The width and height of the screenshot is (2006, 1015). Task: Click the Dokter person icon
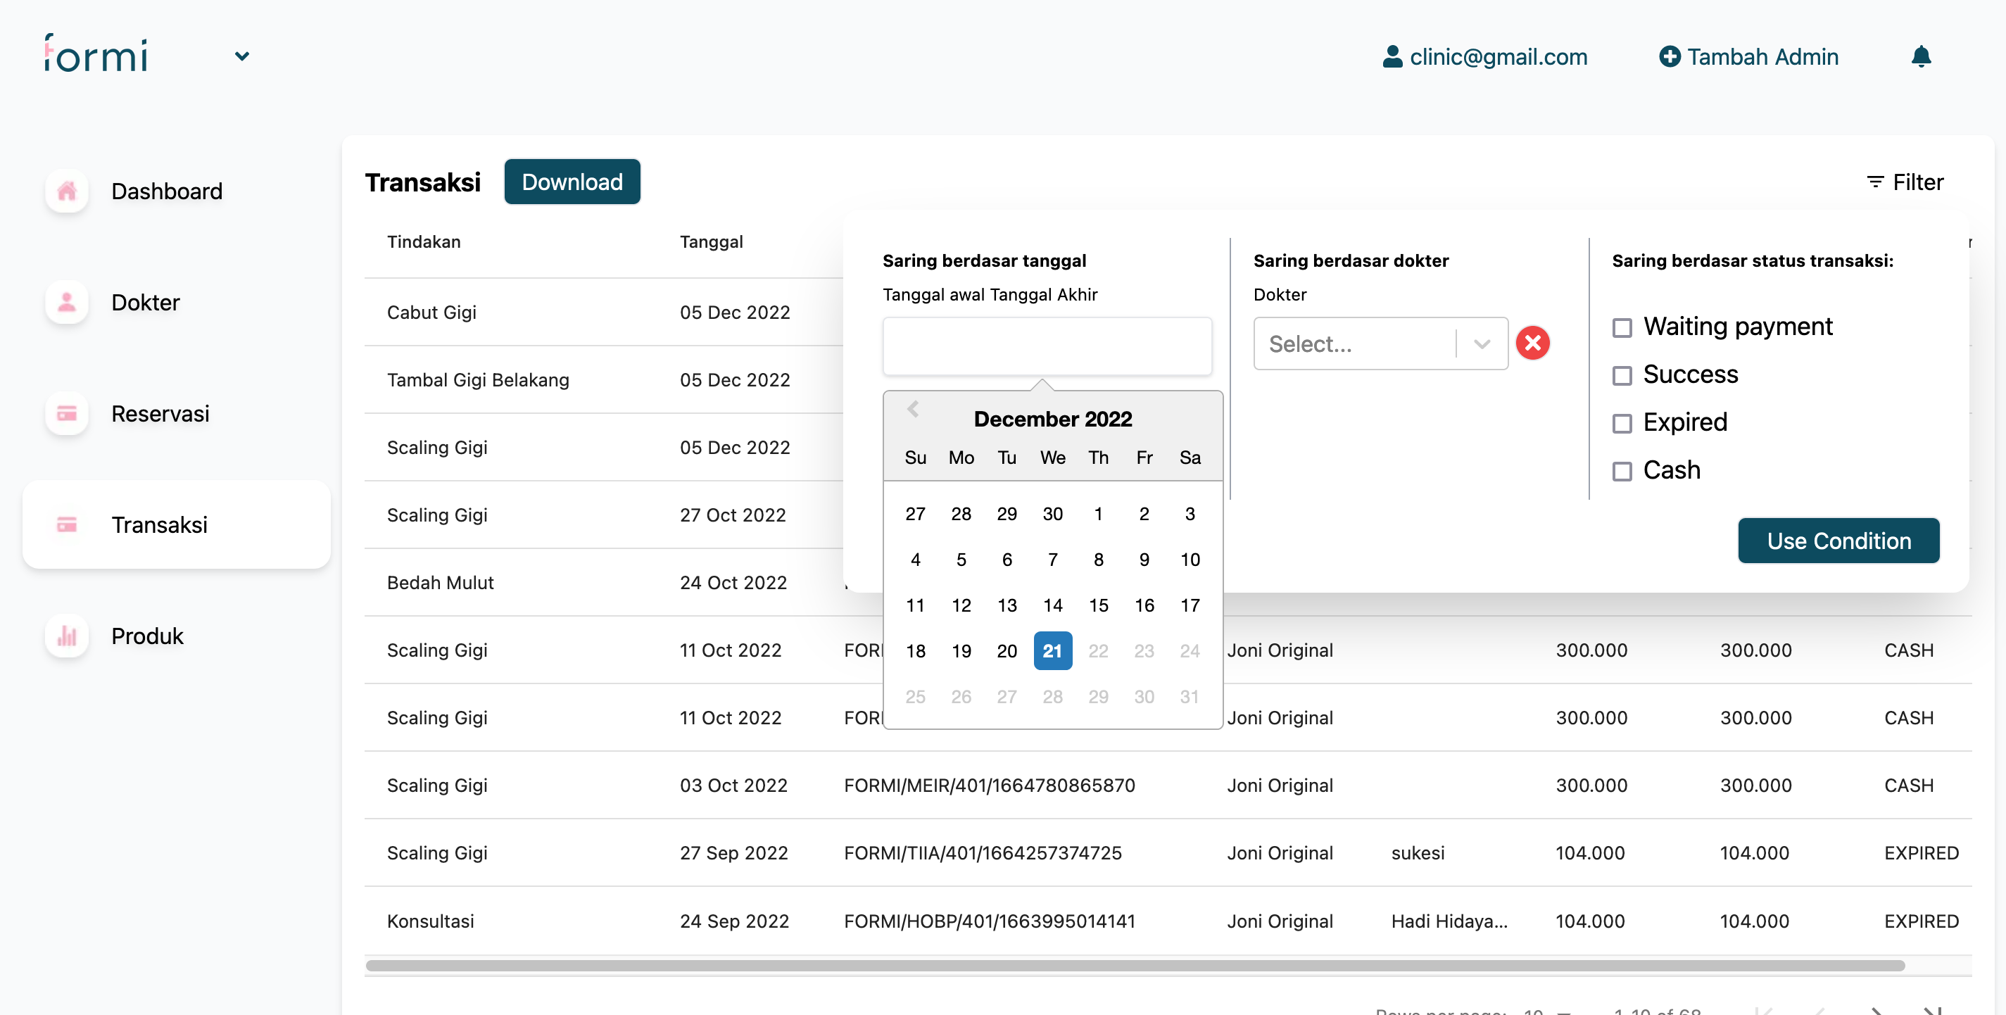coord(67,302)
